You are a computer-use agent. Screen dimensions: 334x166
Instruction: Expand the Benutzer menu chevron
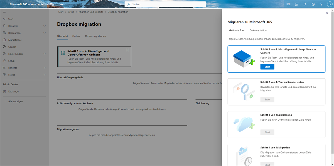[45, 26]
